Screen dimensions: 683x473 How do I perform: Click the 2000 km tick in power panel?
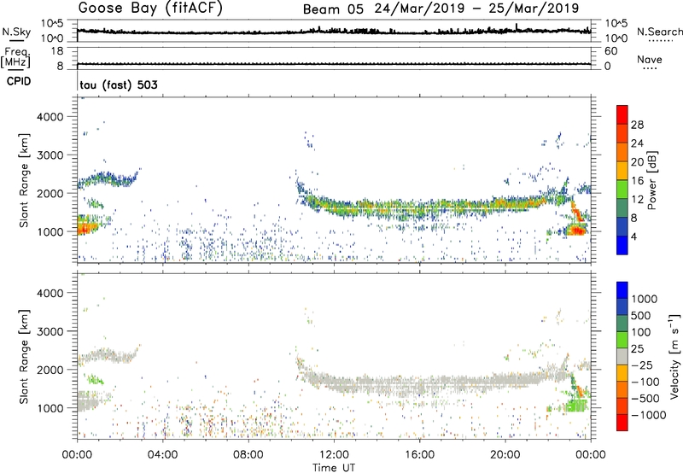point(50,193)
